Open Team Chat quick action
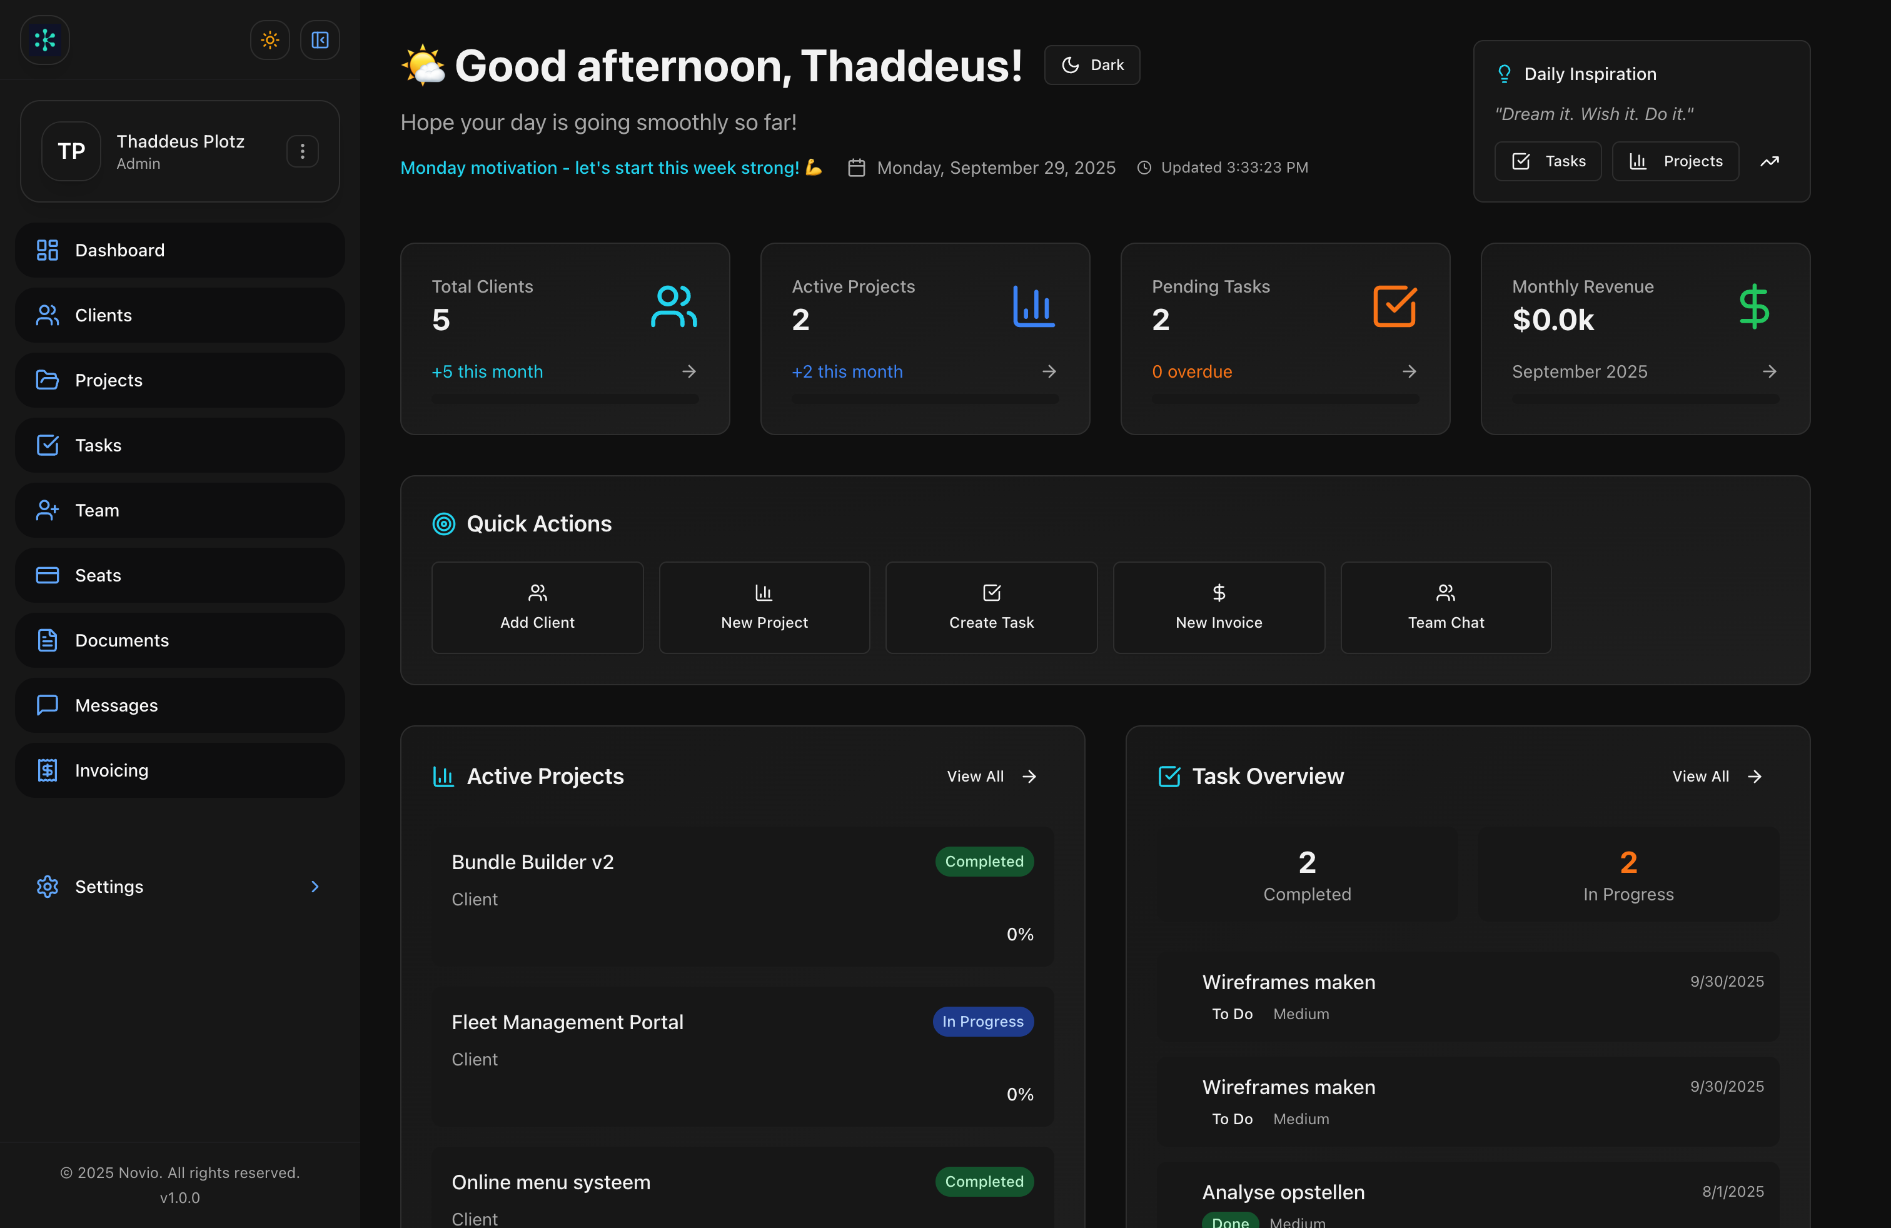This screenshot has width=1891, height=1228. [1445, 607]
